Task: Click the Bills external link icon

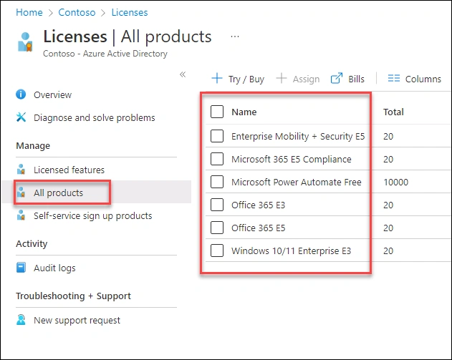Action: pos(337,78)
